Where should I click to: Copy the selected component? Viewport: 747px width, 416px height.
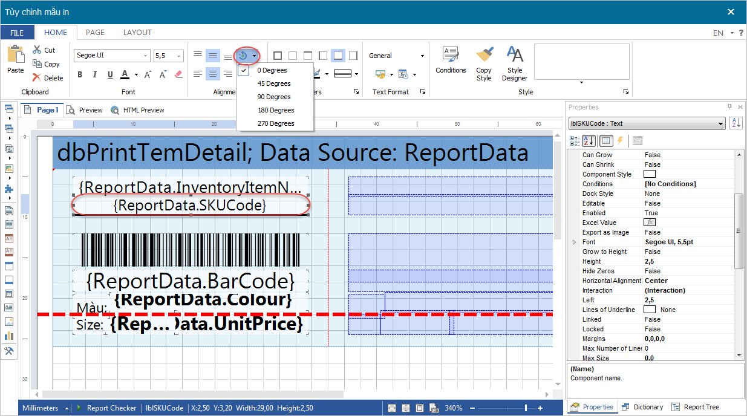click(46, 64)
